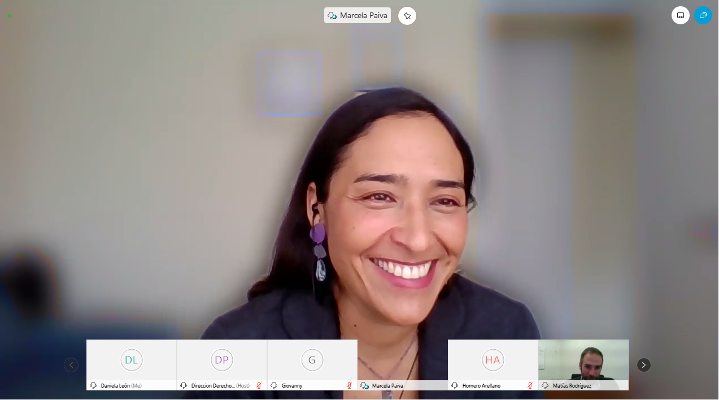
Task: Click speaking audio icon on Marcela Paiva thumbnail
Action: tap(364, 385)
